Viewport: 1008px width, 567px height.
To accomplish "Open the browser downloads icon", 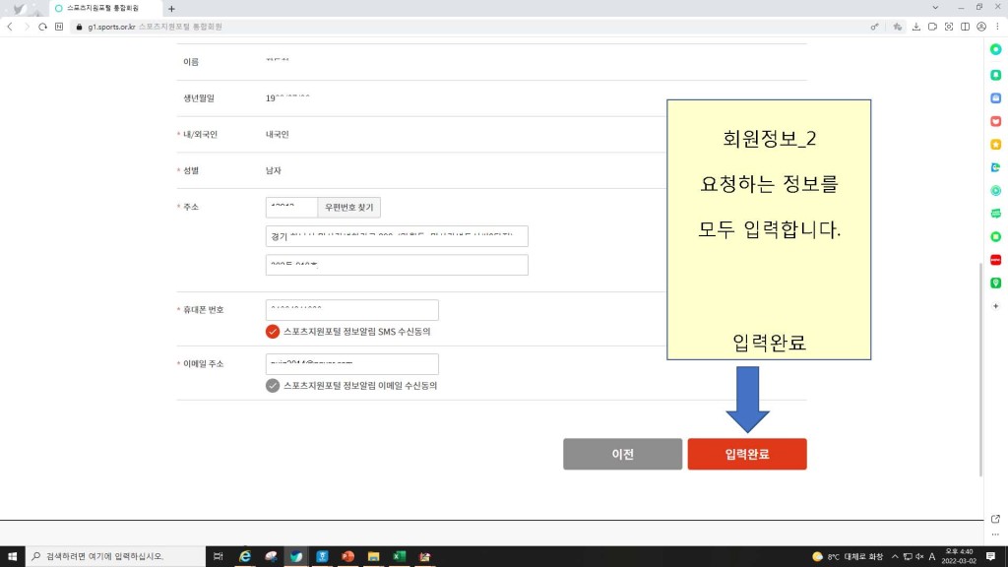I will pos(916,27).
